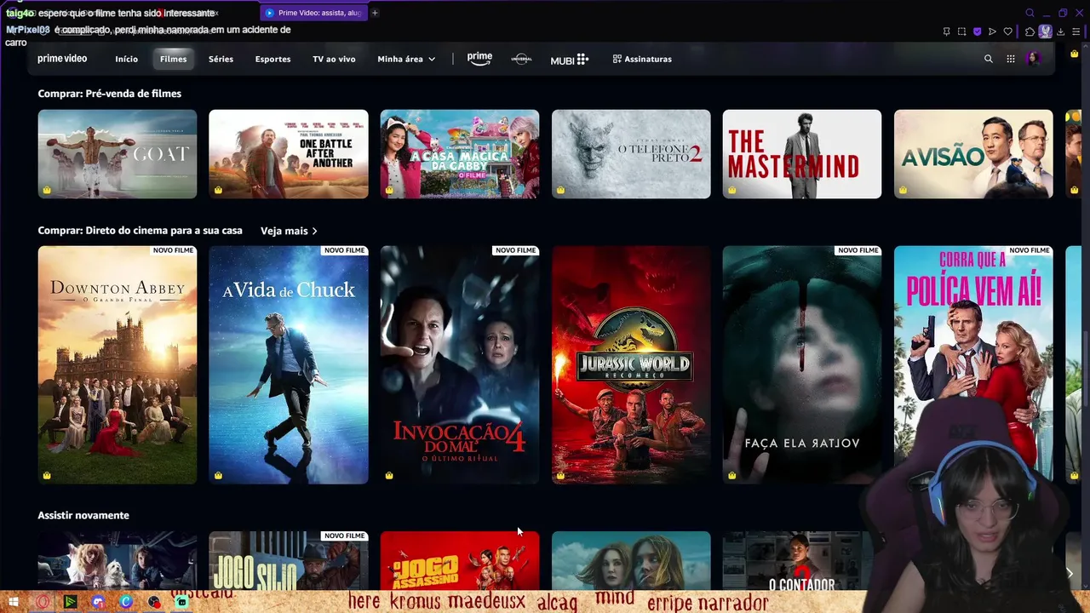Open the browser extensions puzzle icon

point(1030,32)
